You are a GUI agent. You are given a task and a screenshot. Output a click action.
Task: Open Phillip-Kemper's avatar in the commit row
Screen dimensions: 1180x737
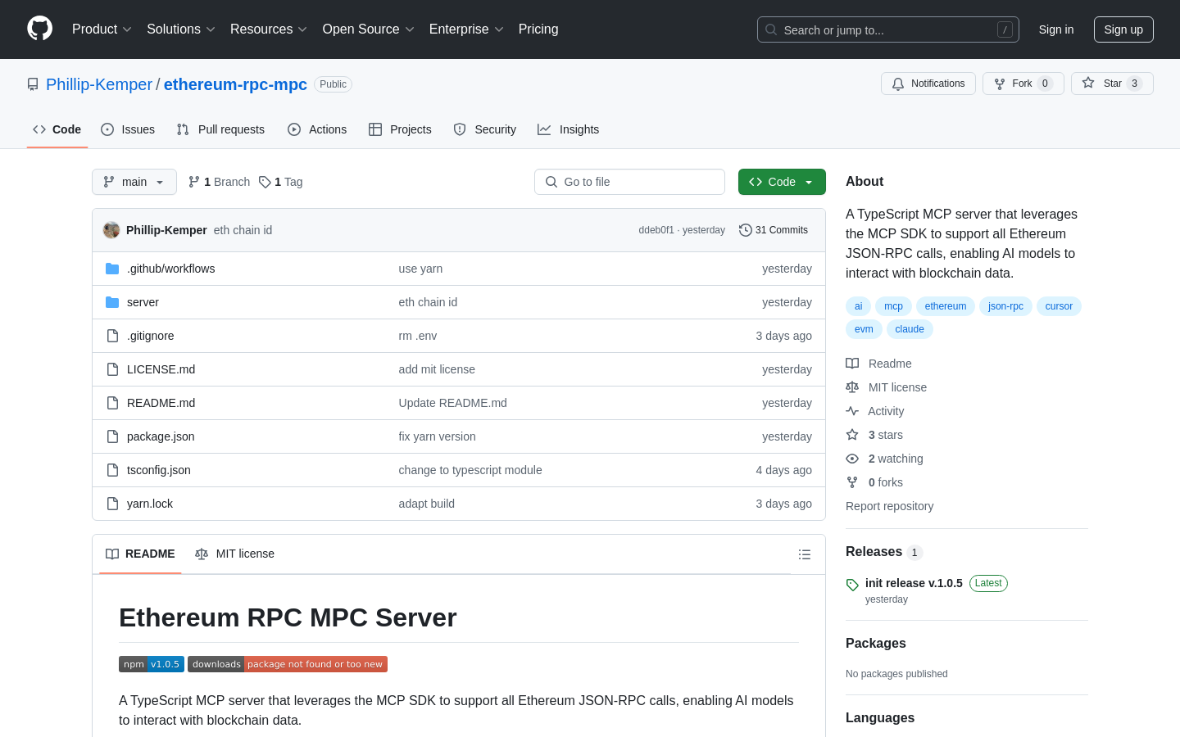pos(111,230)
